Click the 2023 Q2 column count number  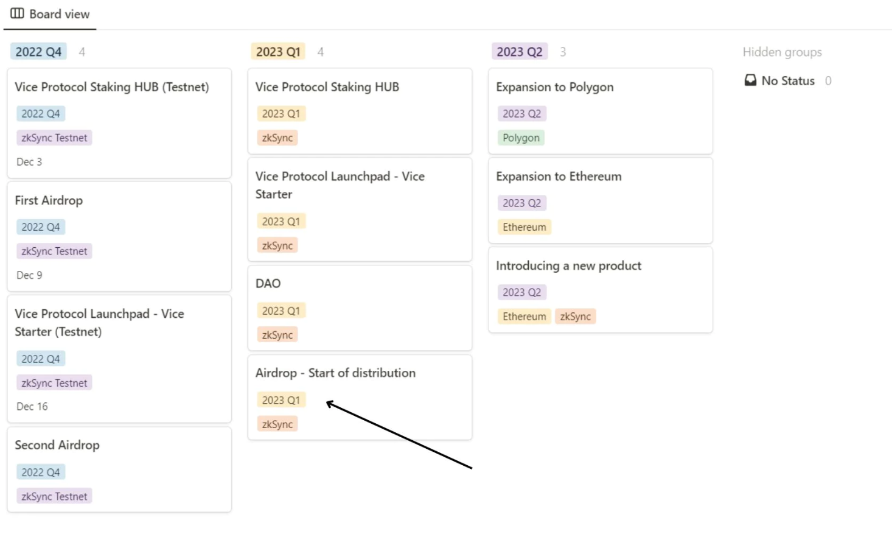pos(563,52)
